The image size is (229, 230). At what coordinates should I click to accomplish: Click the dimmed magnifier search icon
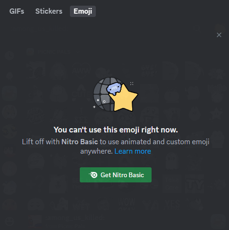pyautogui.click(x=197, y=29)
